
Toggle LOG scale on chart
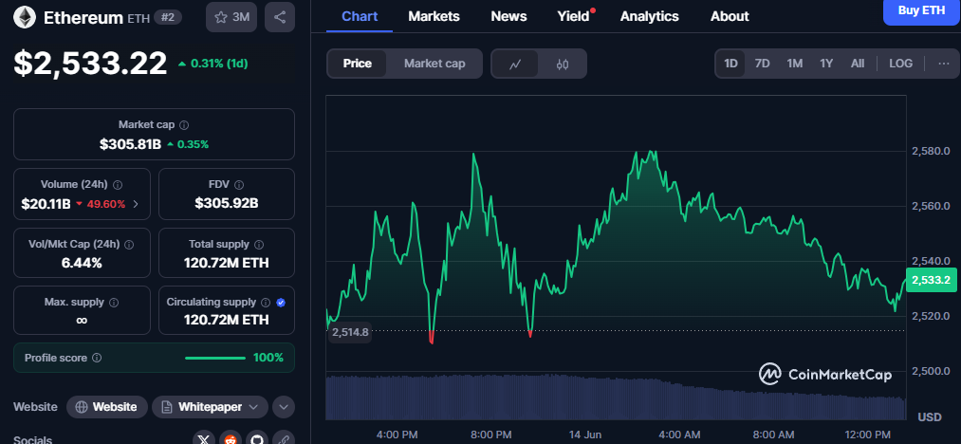pyautogui.click(x=900, y=64)
